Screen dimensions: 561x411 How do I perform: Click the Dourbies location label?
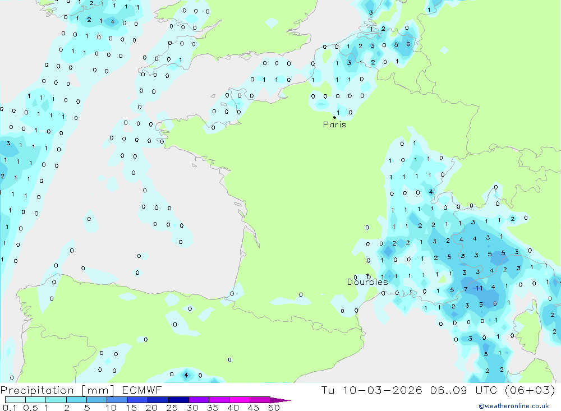(x=367, y=282)
